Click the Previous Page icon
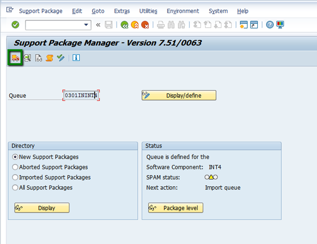317x244 pixels. click(207, 25)
